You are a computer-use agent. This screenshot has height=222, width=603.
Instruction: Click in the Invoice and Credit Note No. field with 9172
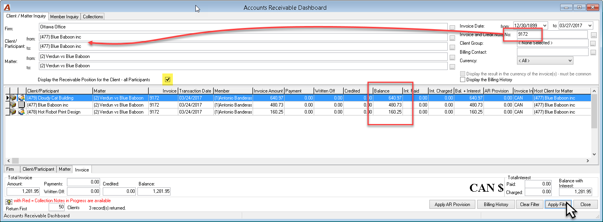tap(552, 34)
